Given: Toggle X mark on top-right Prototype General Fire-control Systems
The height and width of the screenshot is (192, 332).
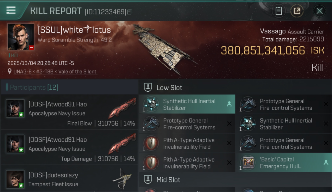Looking at the screenshot, I should click(326, 104).
